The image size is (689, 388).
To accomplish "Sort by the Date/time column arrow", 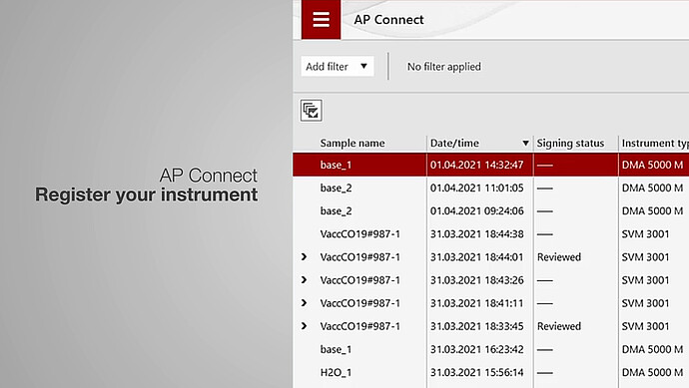I will click(x=525, y=143).
